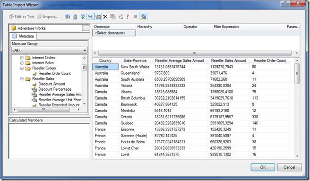310x181 pixels.
Task: Select the Garonne (Haute) cell
Action: 135,136
